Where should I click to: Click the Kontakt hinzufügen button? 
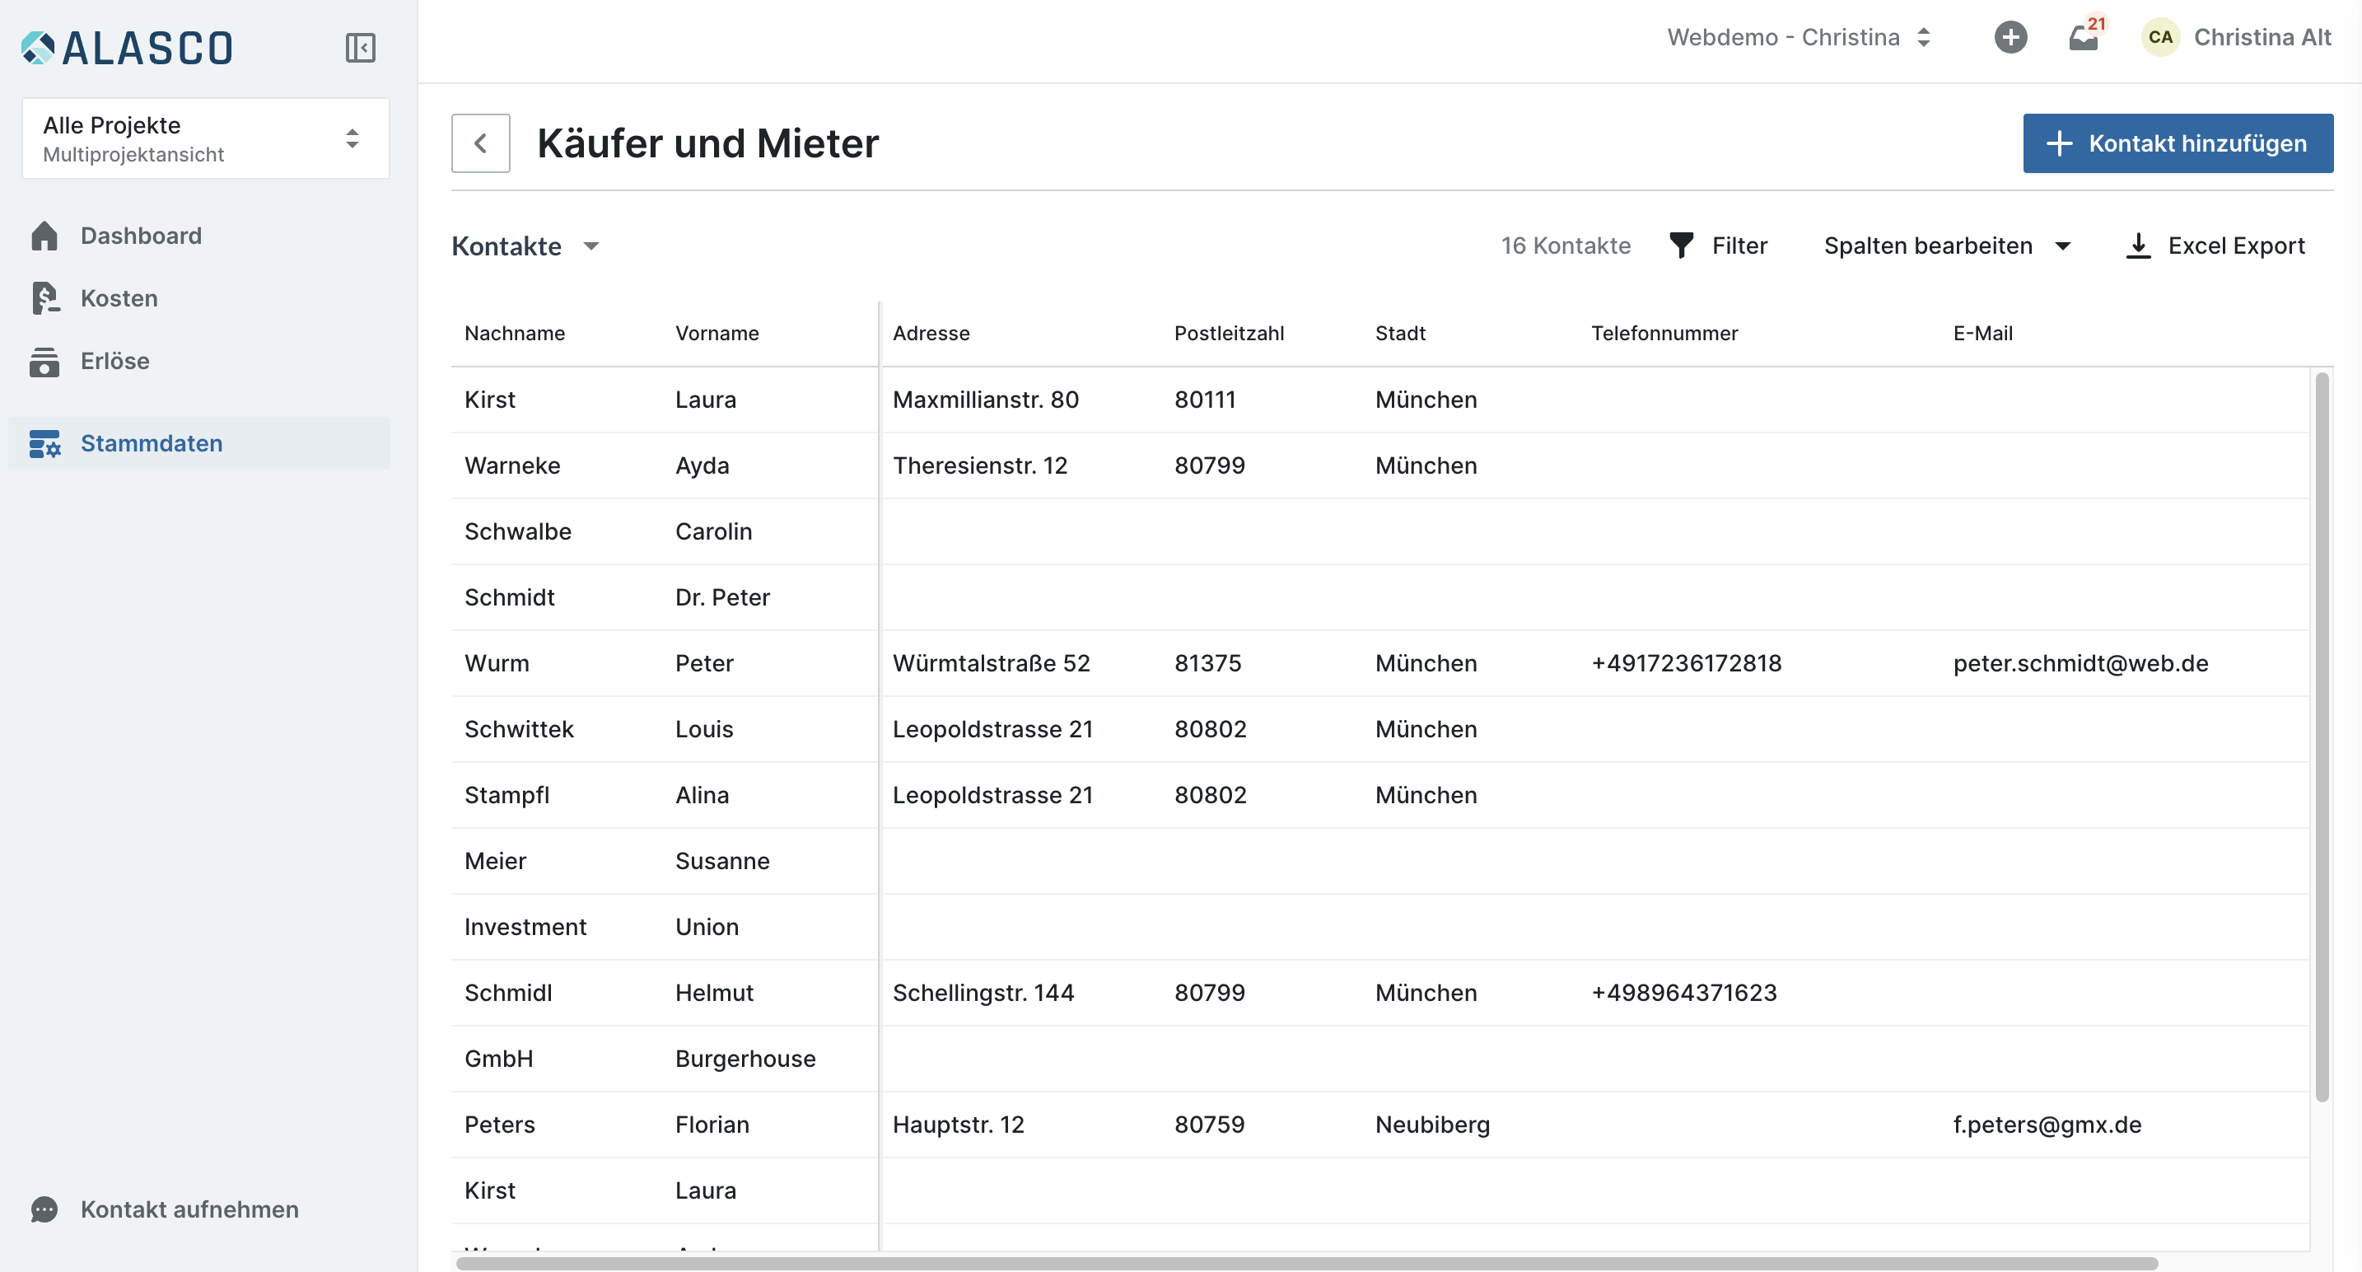[x=2177, y=143]
